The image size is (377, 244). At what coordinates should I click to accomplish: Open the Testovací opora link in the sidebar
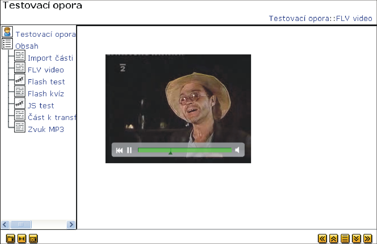pos(46,34)
